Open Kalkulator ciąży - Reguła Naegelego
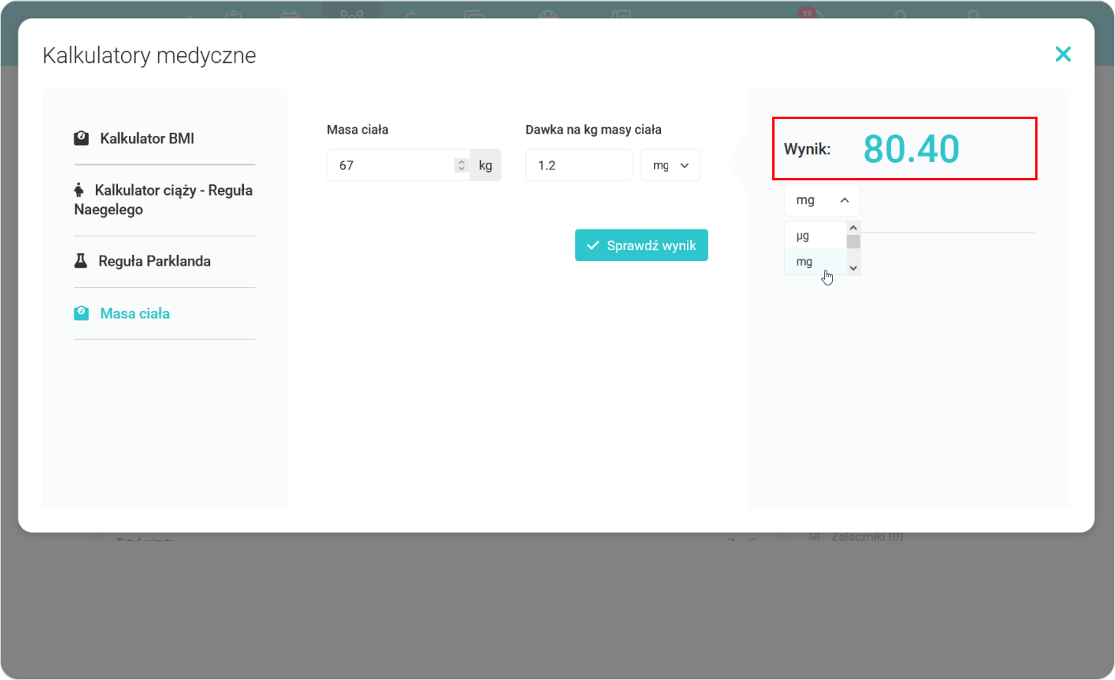Viewport: 1115px width, 680px height. click(163, 200)
